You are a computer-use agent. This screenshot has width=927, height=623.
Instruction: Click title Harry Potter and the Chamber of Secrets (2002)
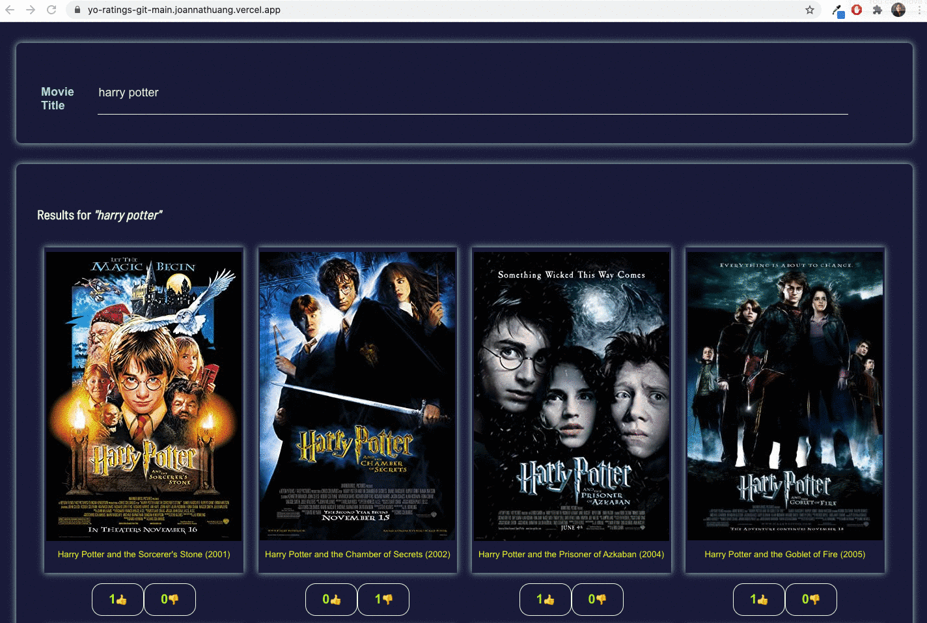(x=357, y=555)
